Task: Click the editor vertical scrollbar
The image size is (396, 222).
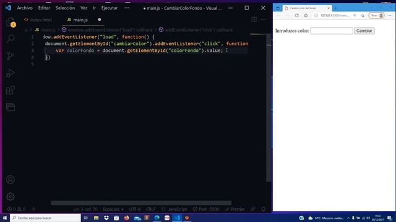Action: 269,107
